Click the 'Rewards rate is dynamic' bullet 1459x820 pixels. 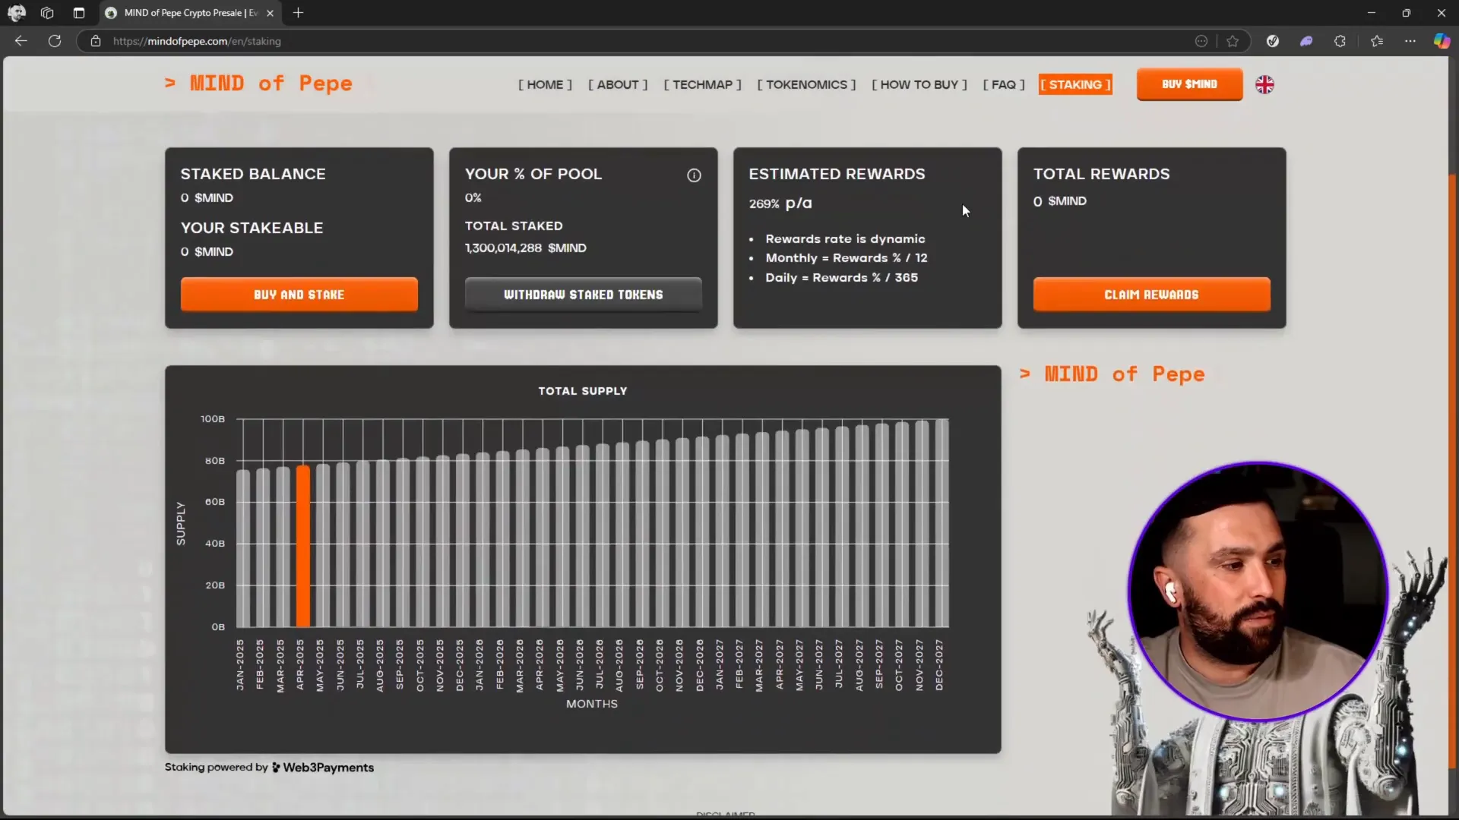845,239
